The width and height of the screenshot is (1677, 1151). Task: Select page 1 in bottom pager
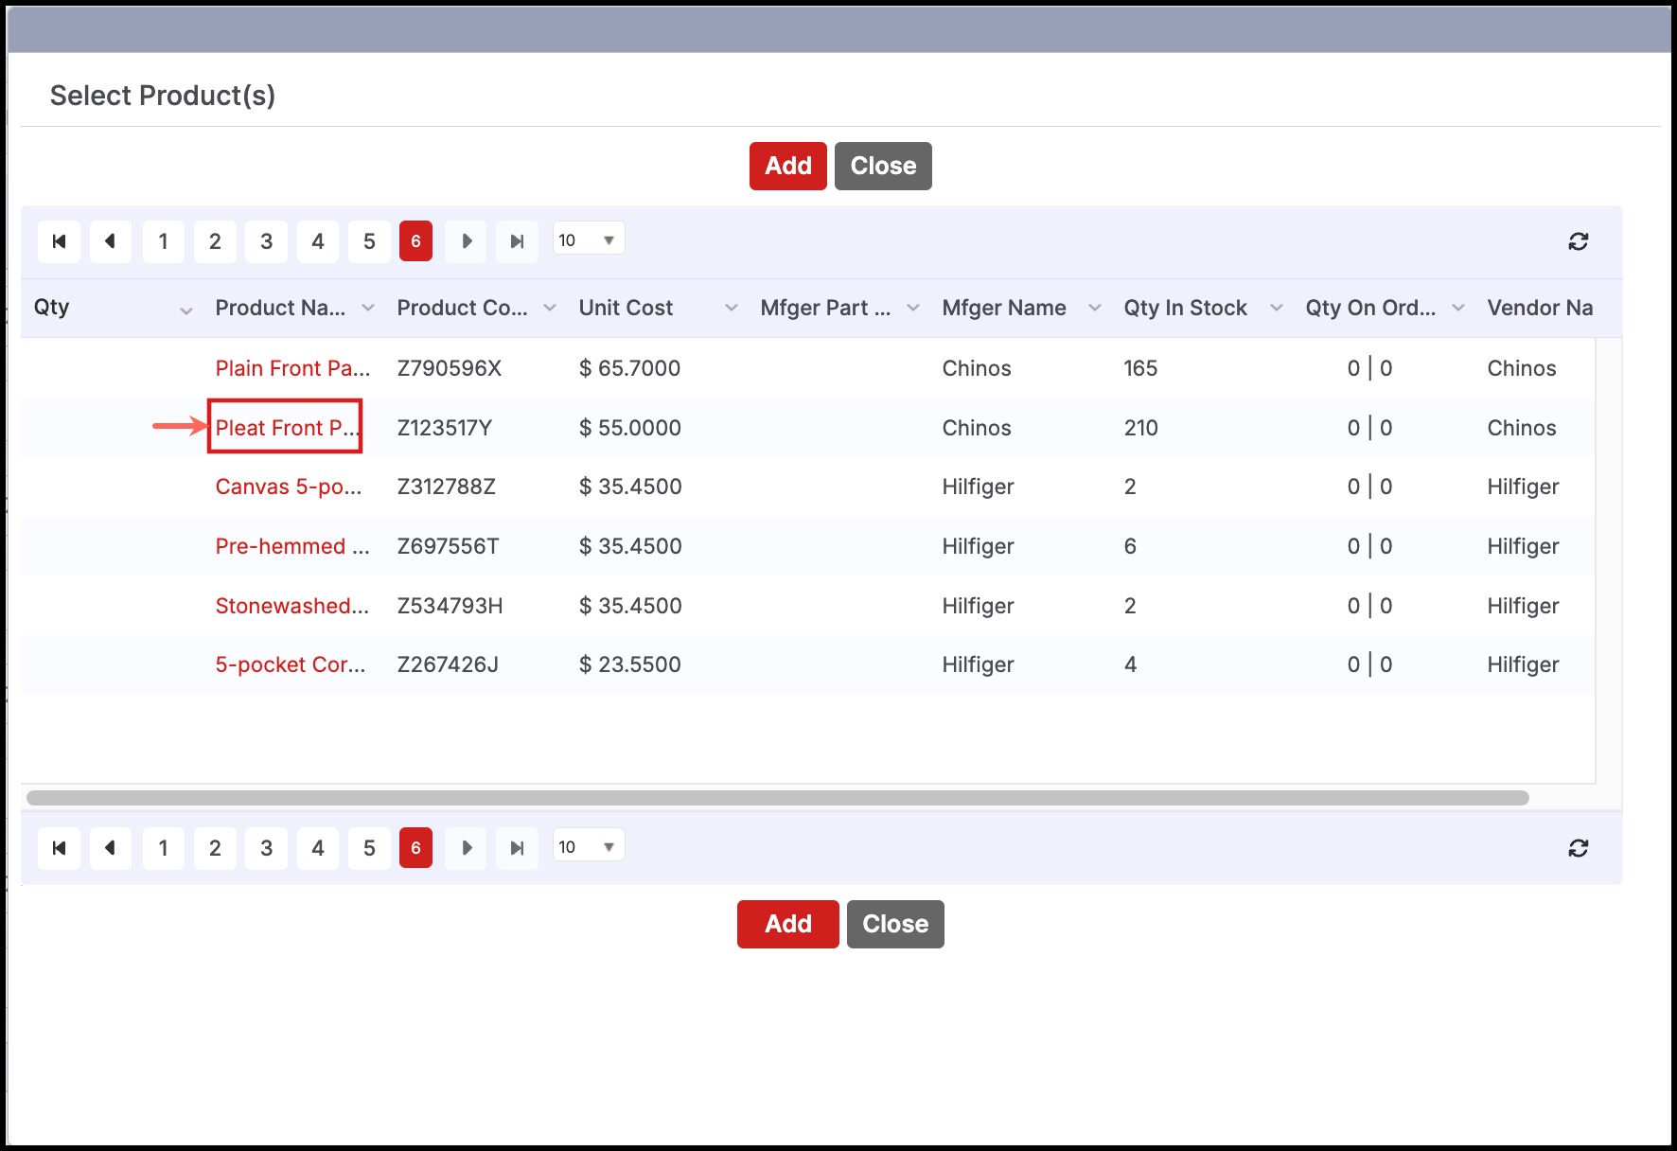coord(164,848)
